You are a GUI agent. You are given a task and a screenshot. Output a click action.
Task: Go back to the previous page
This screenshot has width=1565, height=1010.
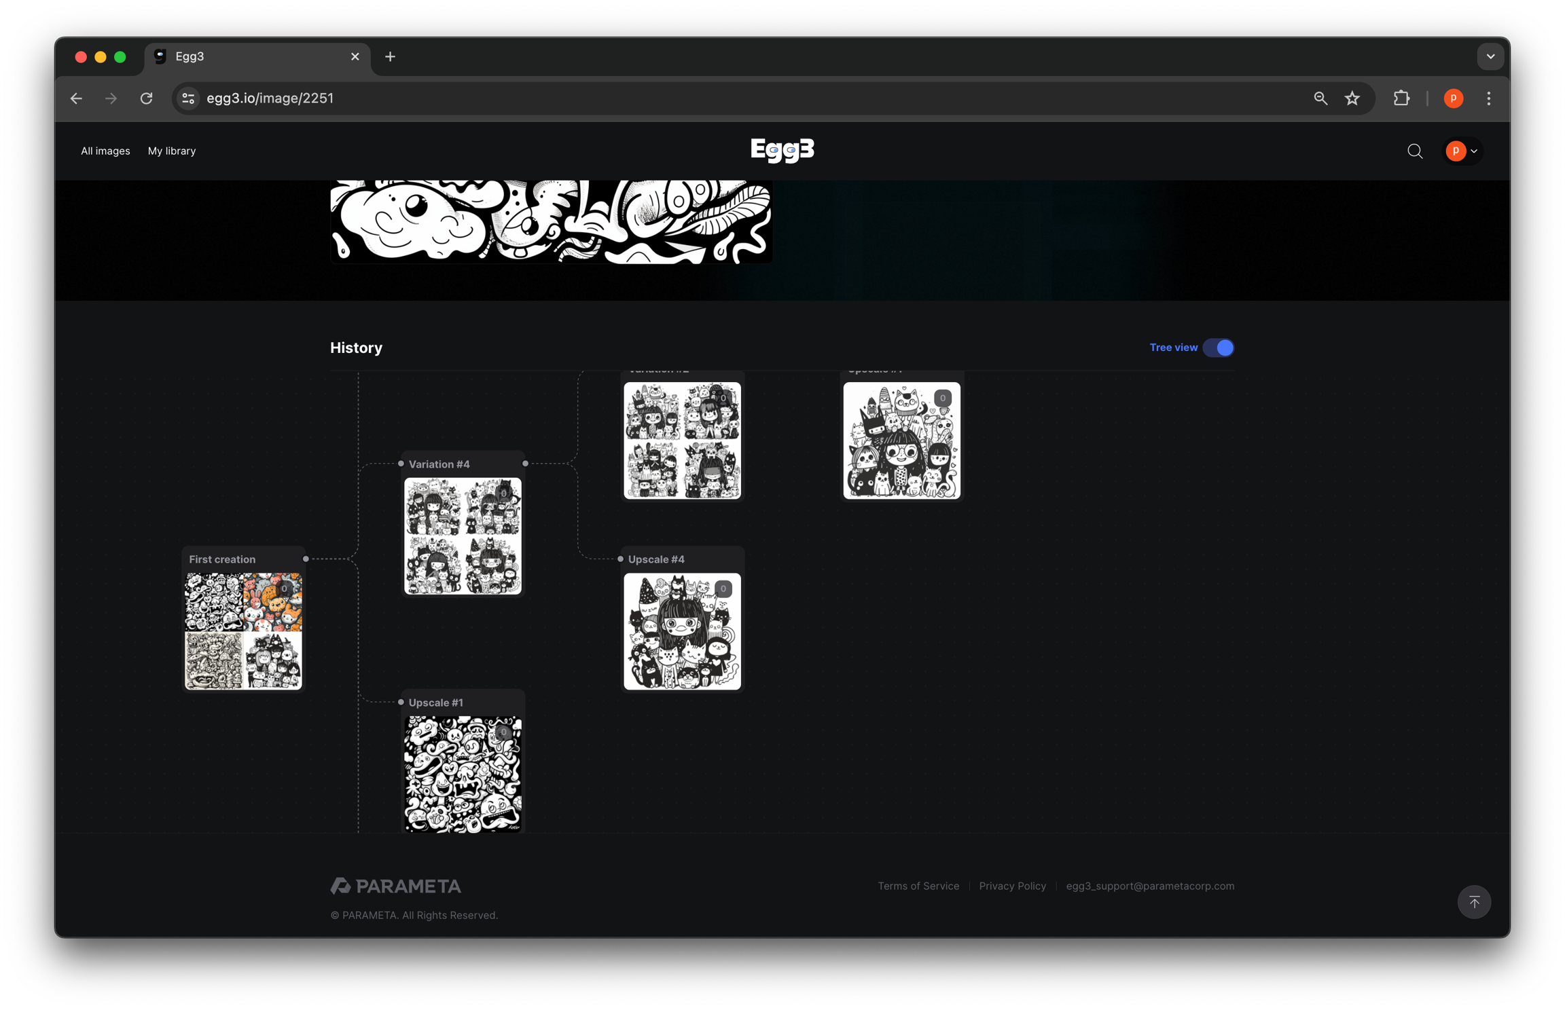tap(76, 98)
